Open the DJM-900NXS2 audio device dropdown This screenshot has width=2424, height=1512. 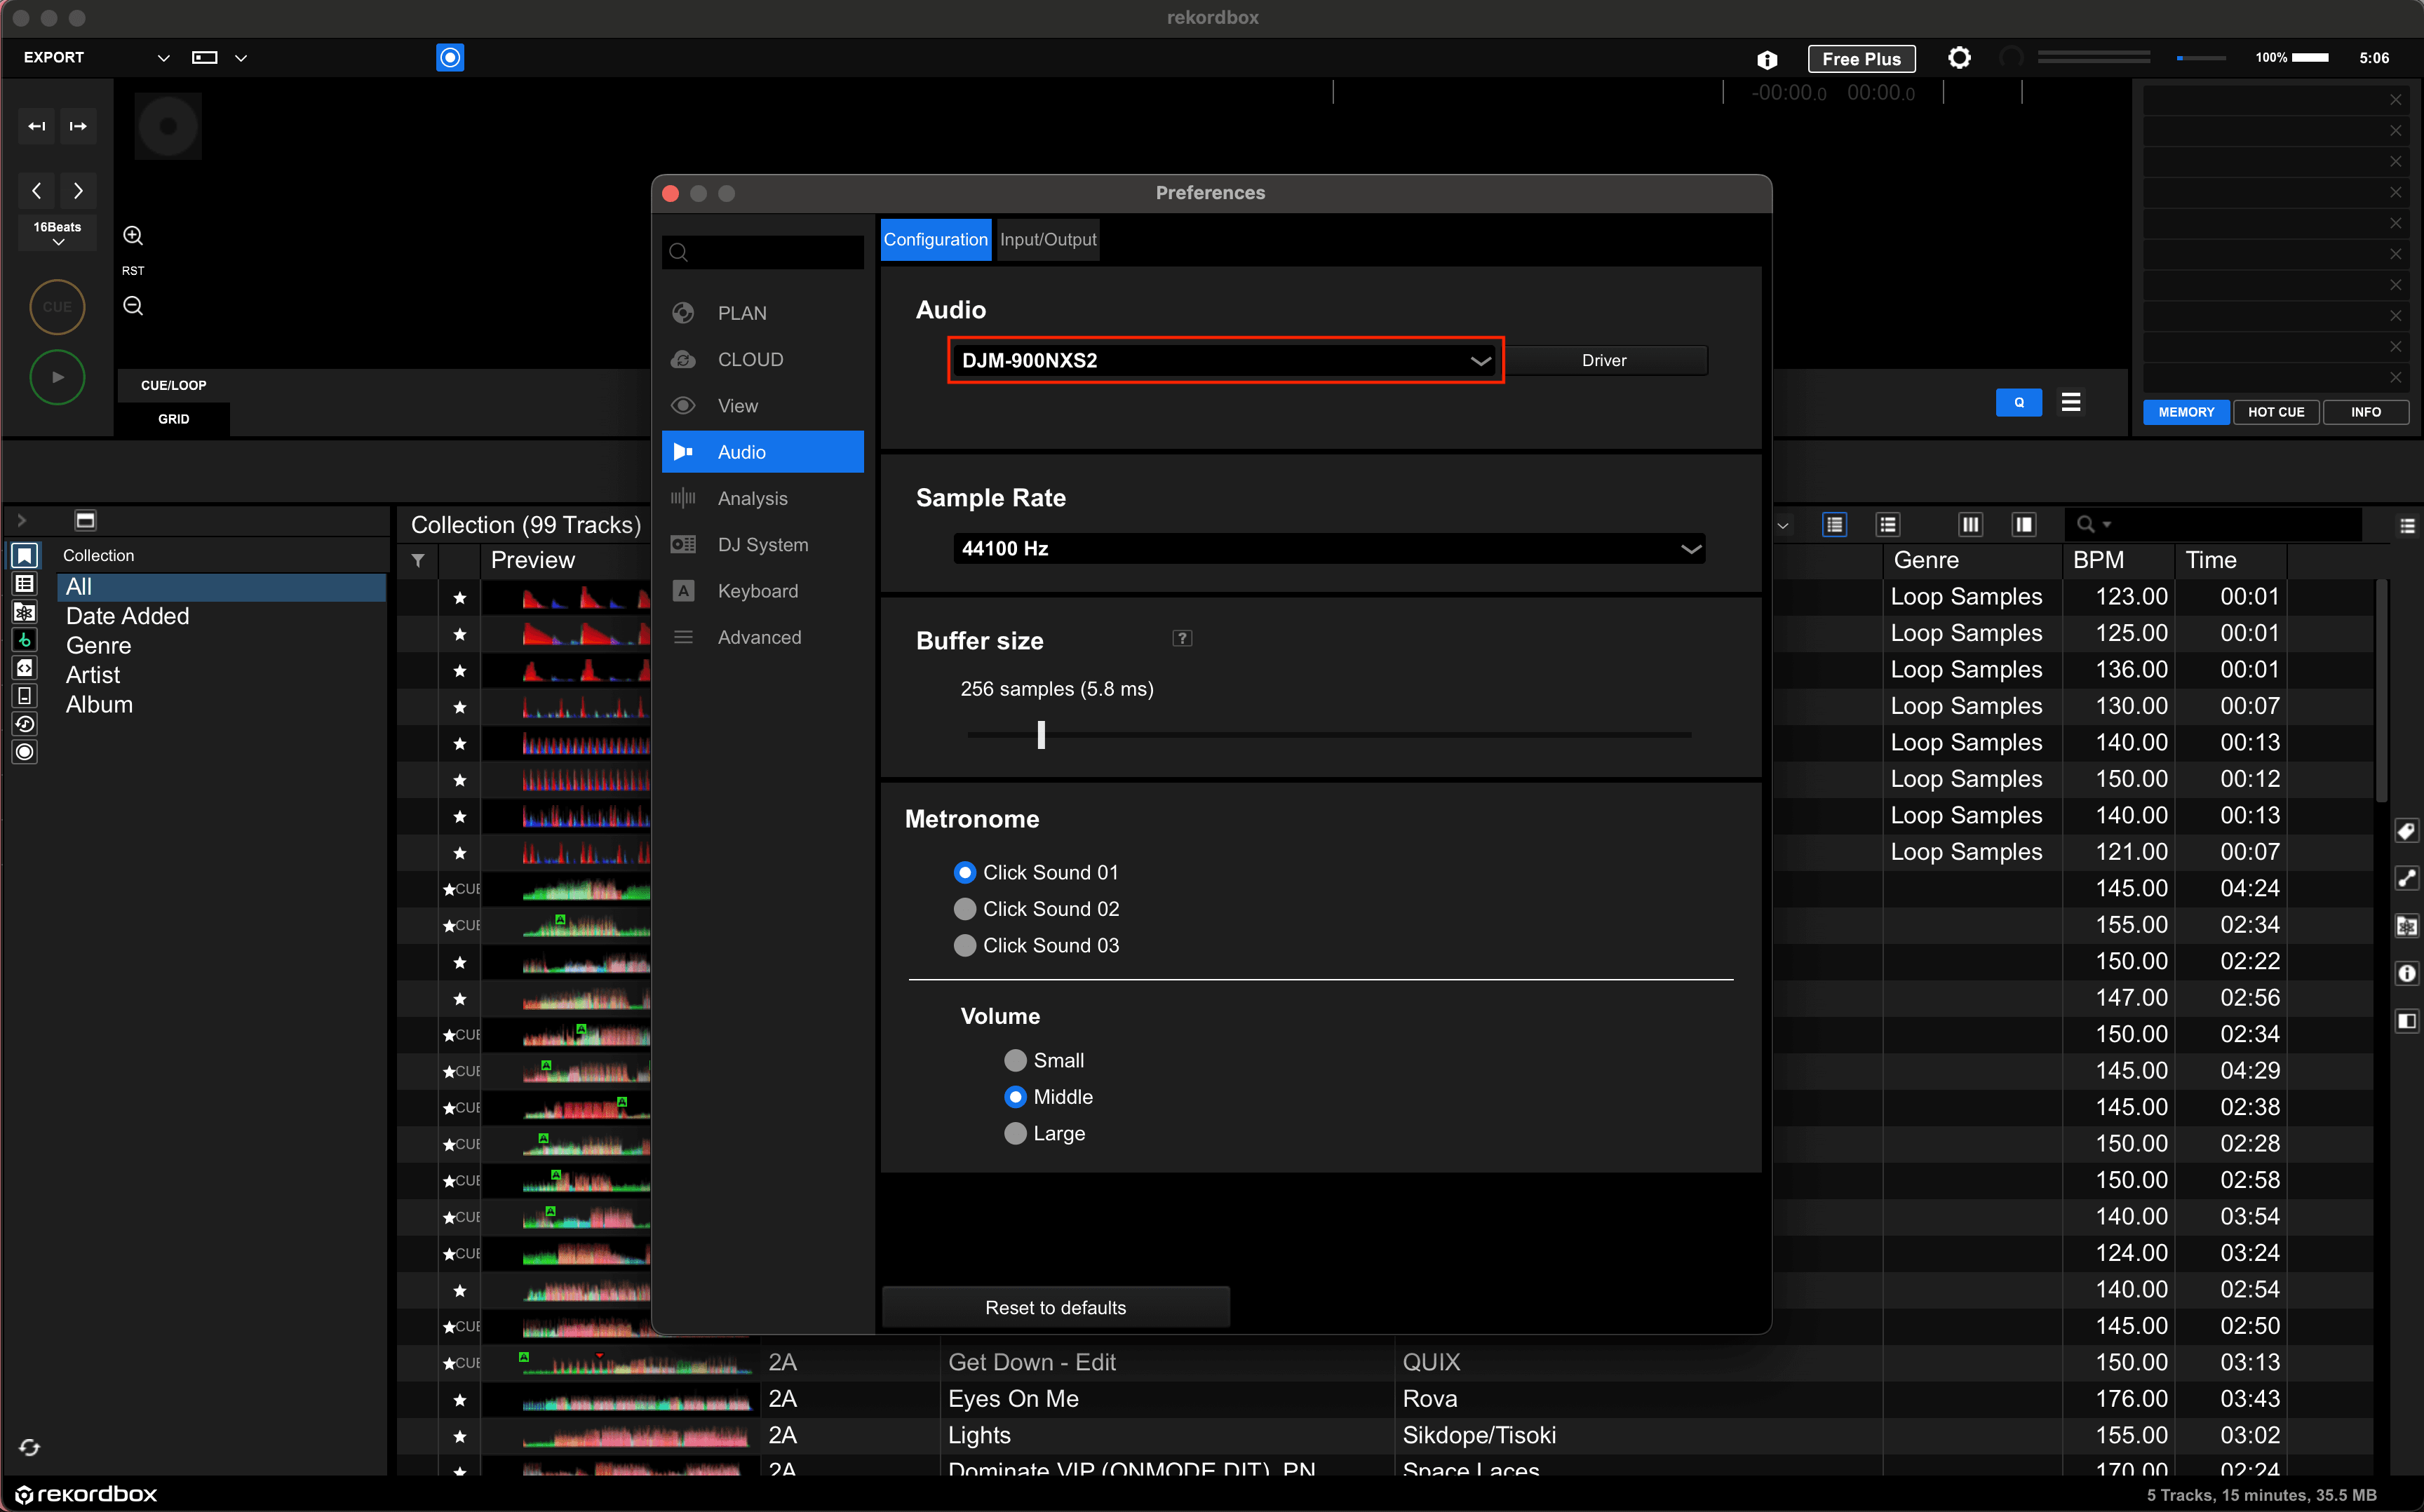[x=1224, y=361]
